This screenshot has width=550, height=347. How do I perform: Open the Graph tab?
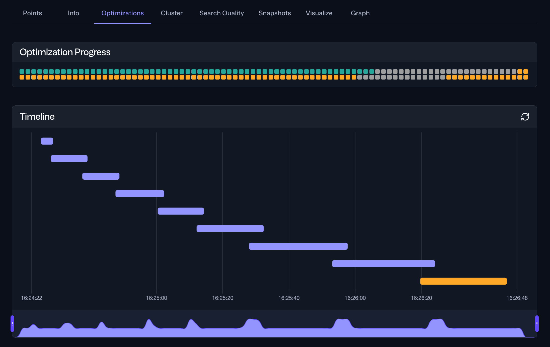pyautogui.click(x=360, y=13)
